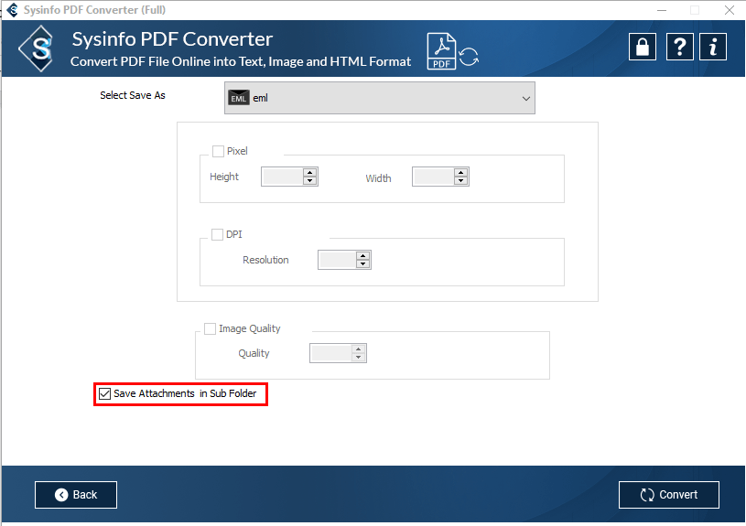This screenshot has height=526, width=746.
Task: Click the Resolution value field
Action: [x=337, y=260]
